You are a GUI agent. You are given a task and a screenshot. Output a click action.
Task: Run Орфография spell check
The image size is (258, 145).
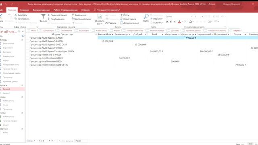point(128,19)
